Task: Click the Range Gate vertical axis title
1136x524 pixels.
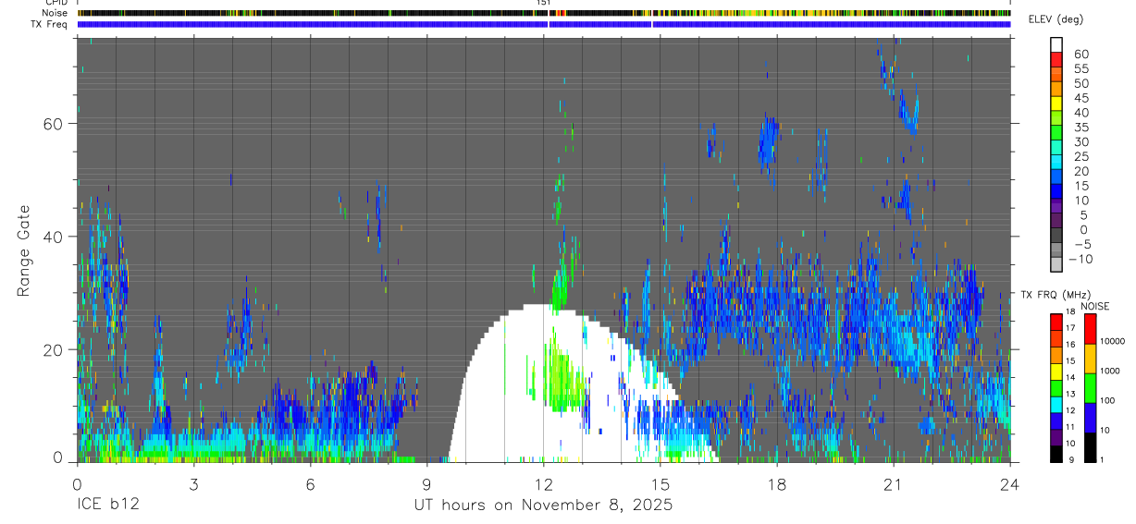Action: click(x=24, y=250)
